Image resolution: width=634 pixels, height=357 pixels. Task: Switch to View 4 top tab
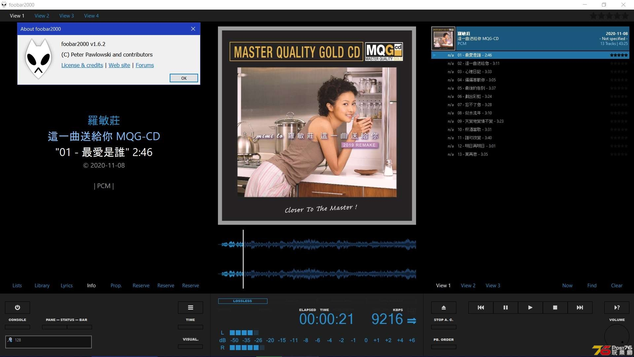pyautogui.click(x=91, y=16)
